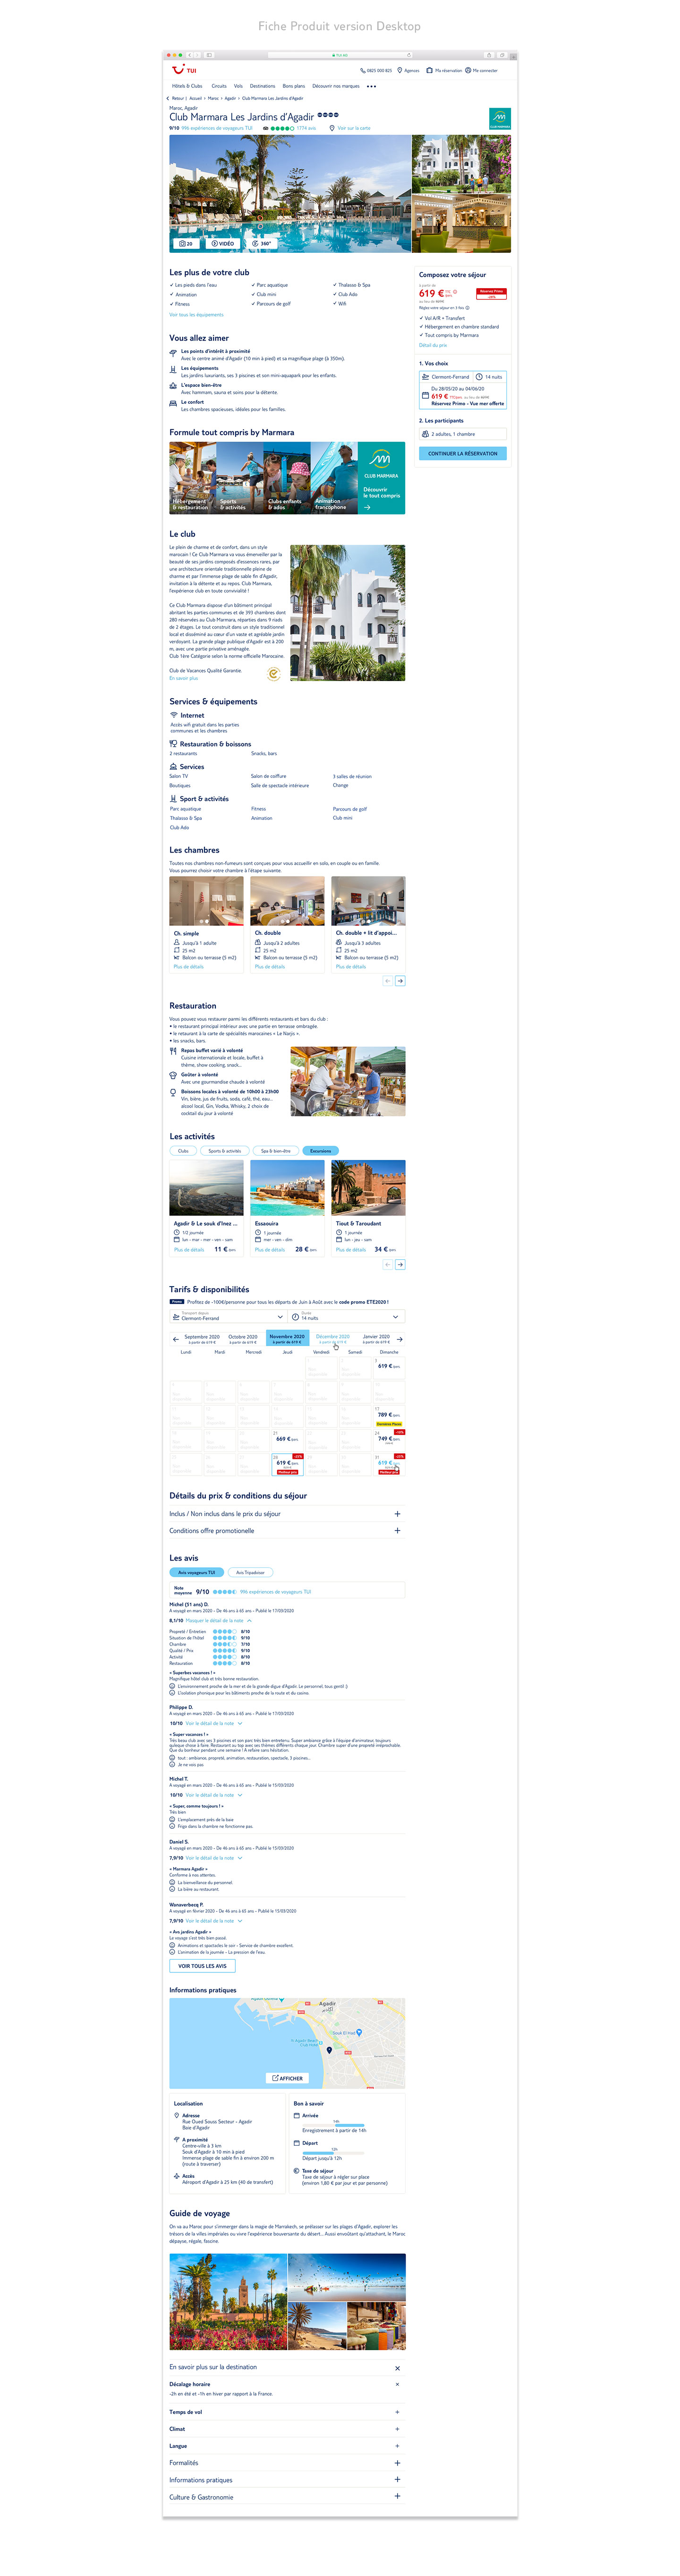The height and width of the screenshot is (2576, 680).
Task: Open Destinations menu item
Action: tap(262, 86)
